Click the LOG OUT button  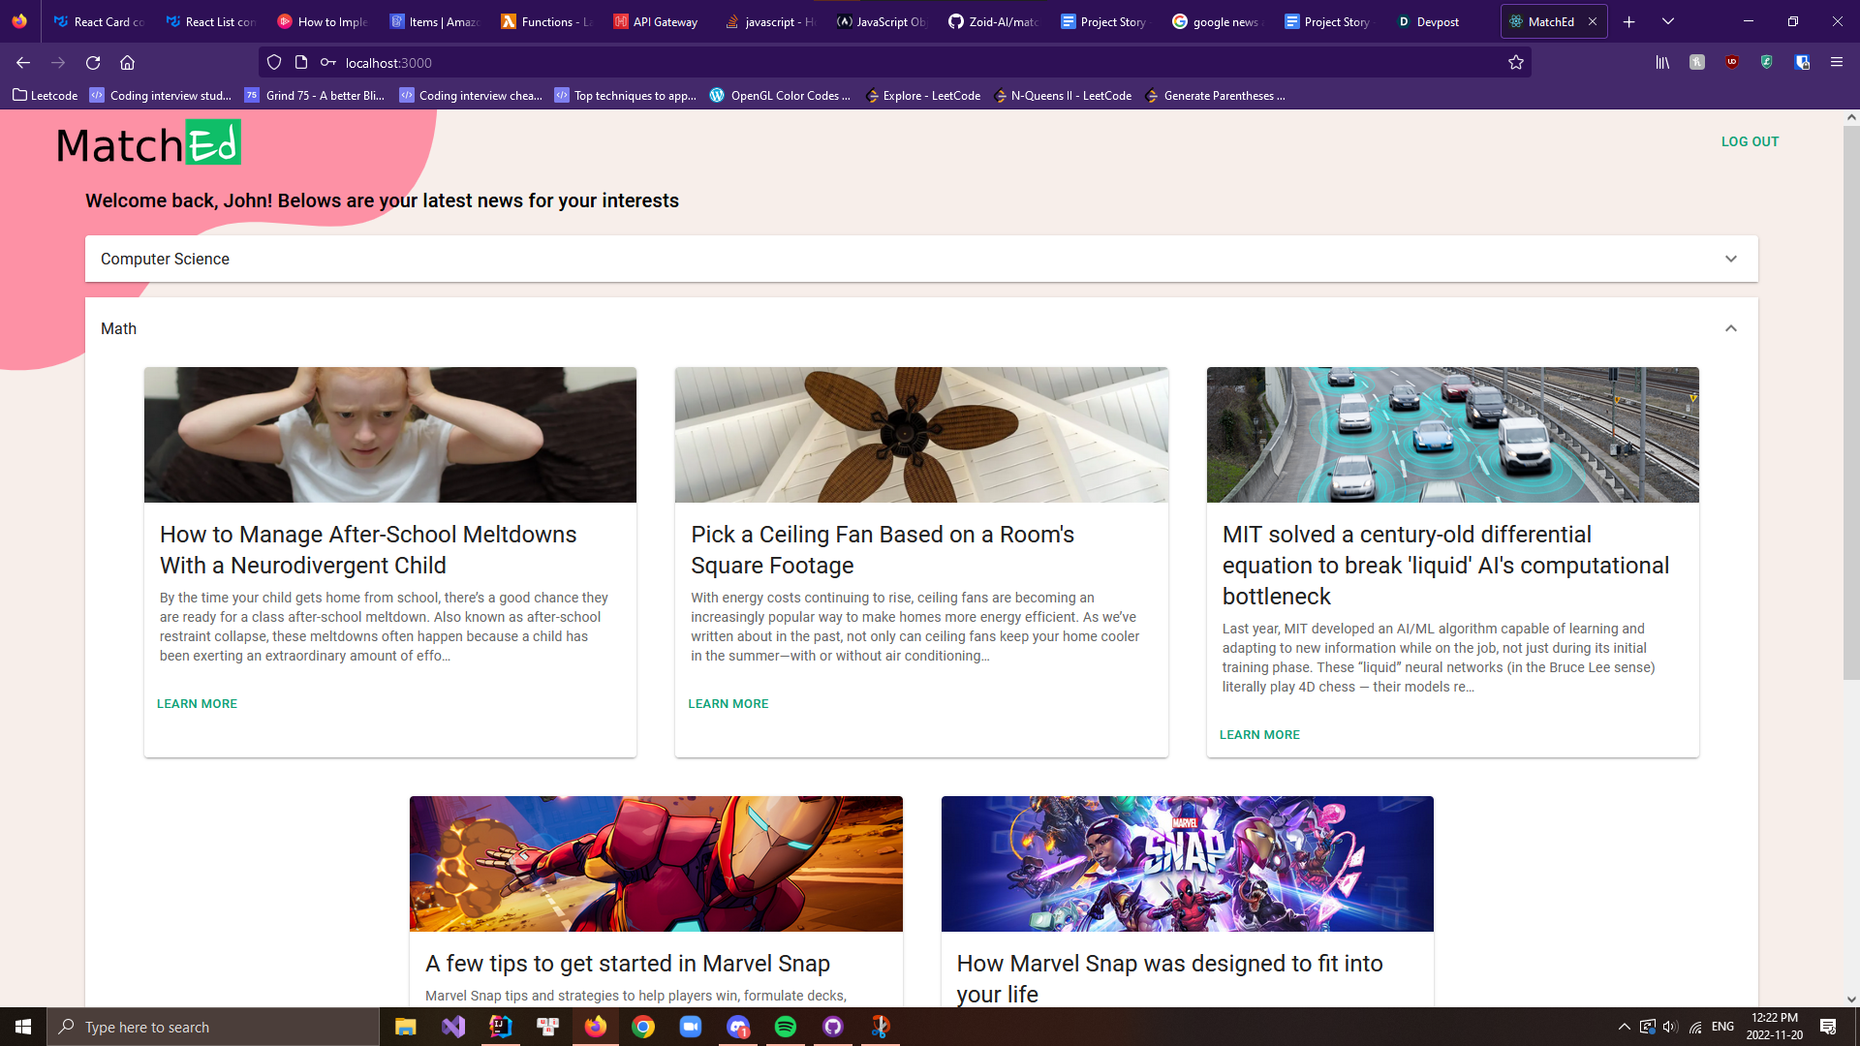[x=1750, y=141]
